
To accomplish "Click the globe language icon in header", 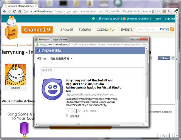I will 93,19.
